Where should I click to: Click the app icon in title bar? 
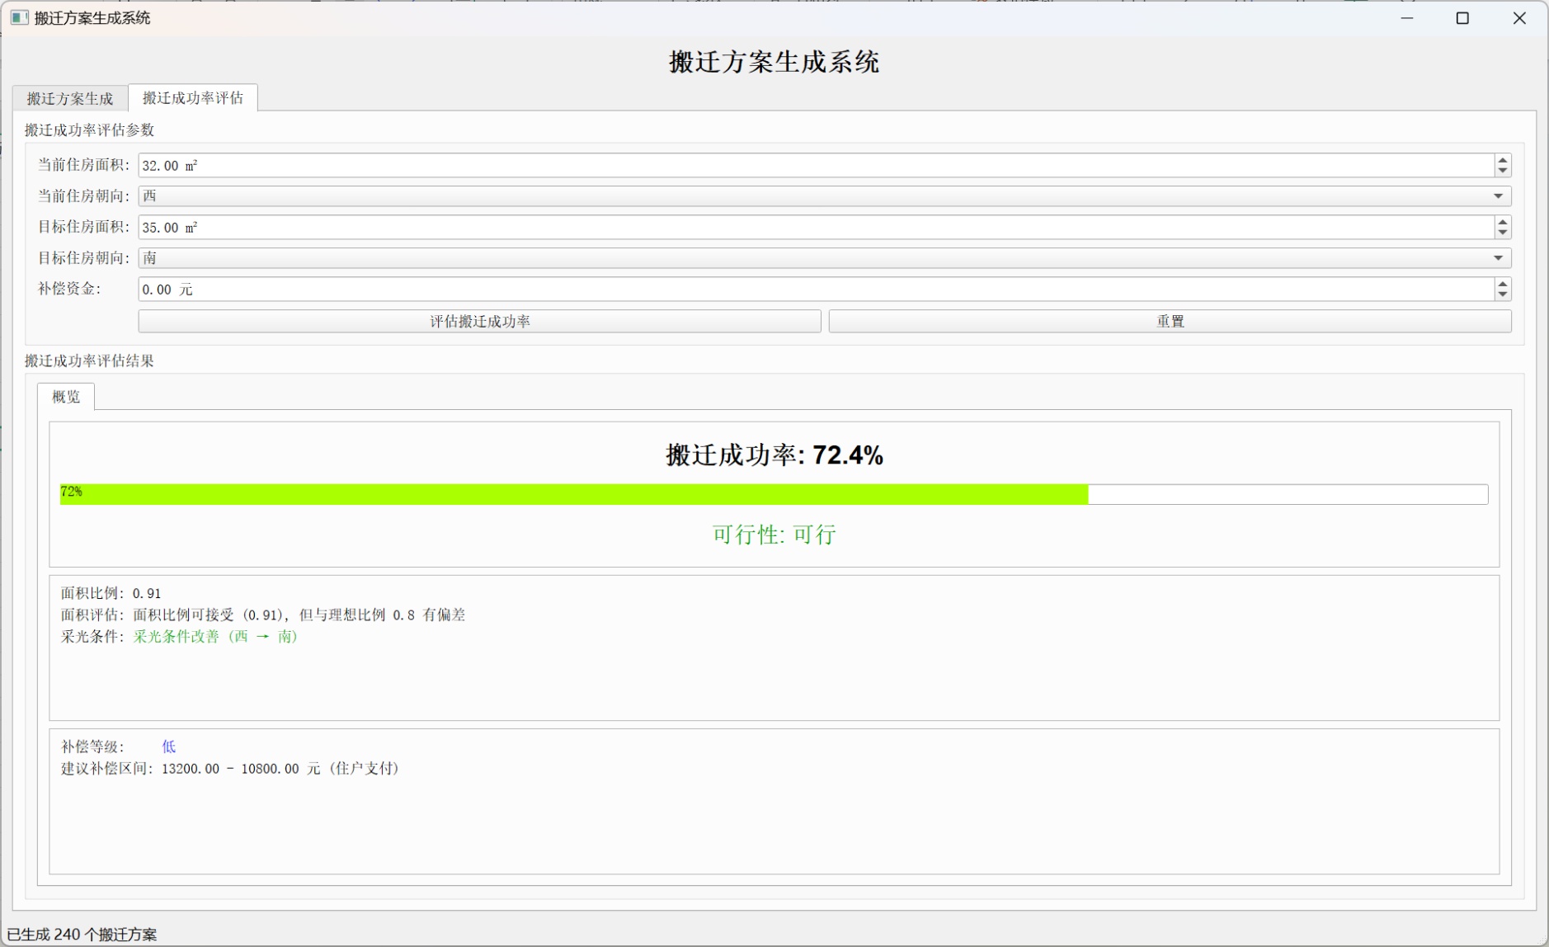[x=19, y=18]
